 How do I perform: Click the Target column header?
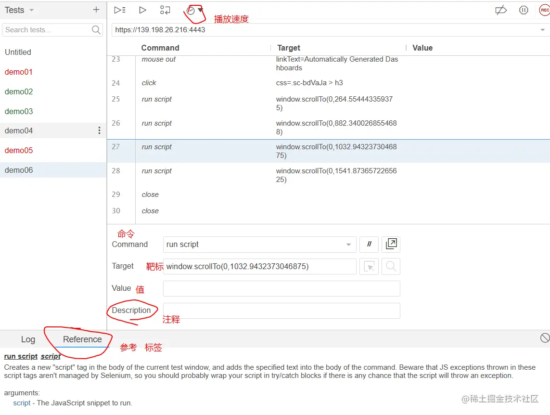point(289,48)
